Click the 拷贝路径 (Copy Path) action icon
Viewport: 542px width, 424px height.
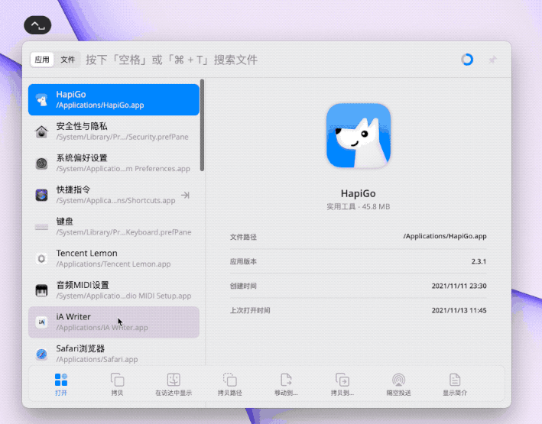tap(230, 380)
